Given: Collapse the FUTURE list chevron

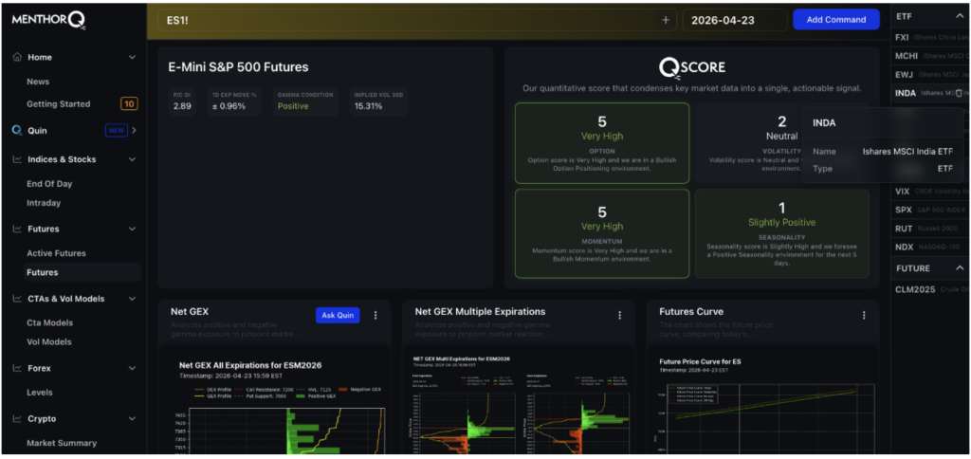Looking at the screenshot, I should pos(960,268).
